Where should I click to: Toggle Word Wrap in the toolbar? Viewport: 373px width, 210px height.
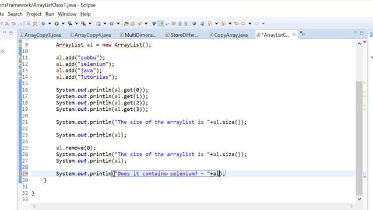tap(167, 23)
